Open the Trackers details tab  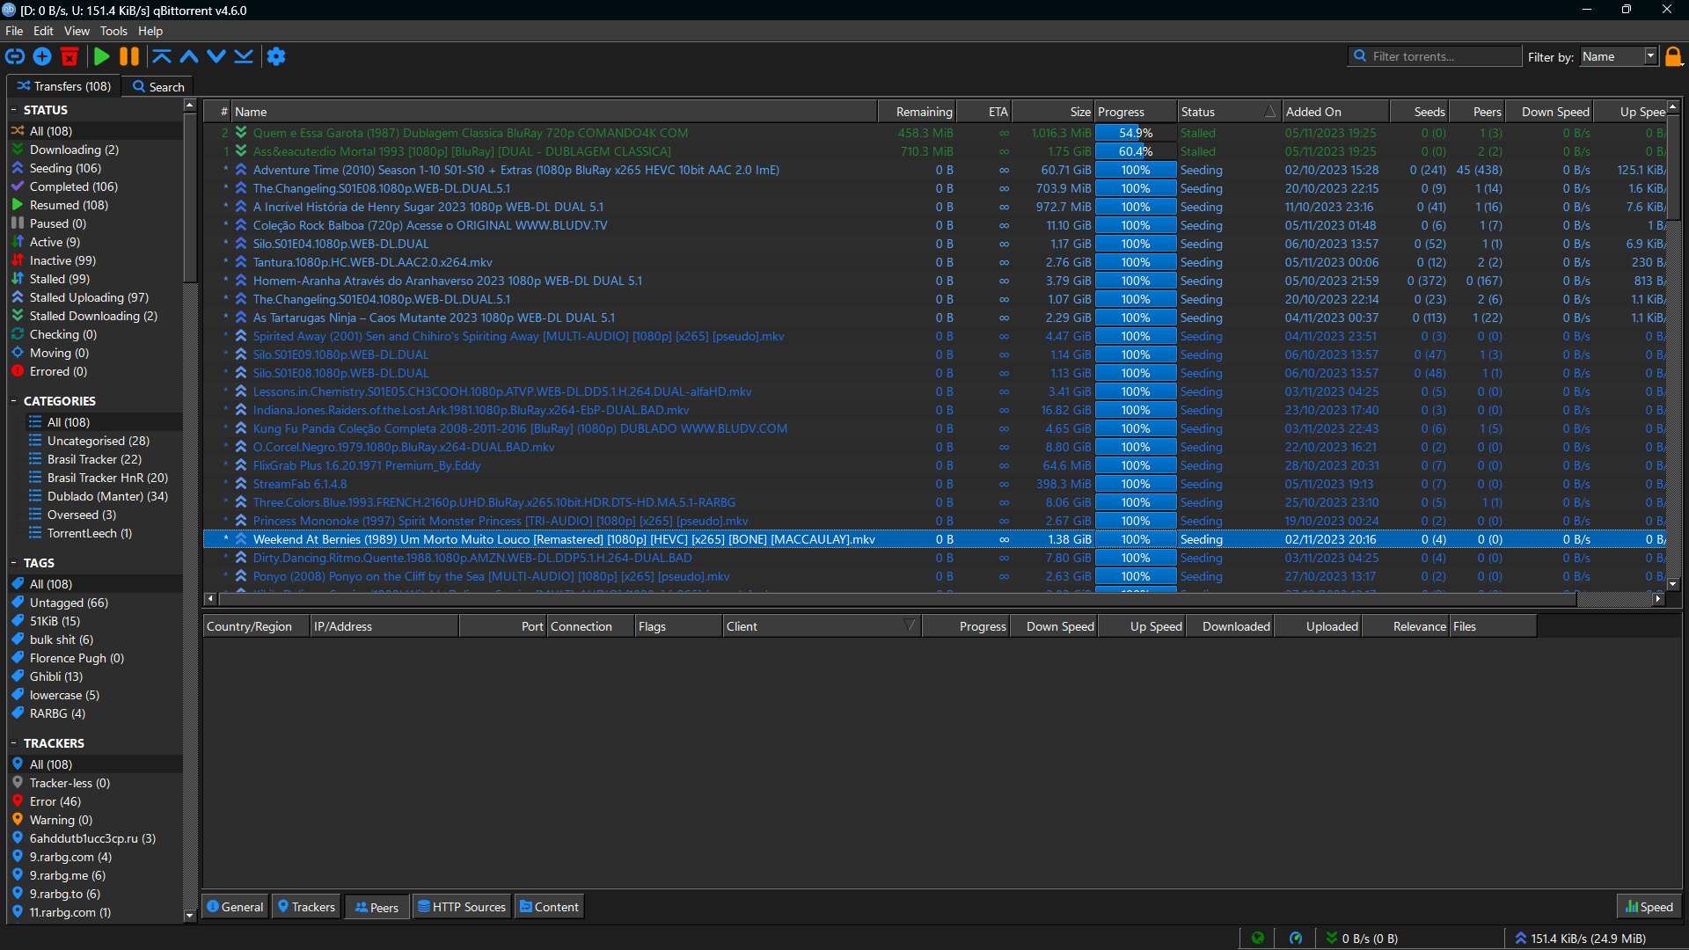306,907
